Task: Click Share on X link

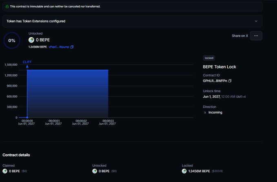Action: (240, 36)
